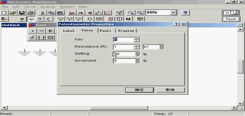The width and height of the screenshot is (245, 116).
Task: Confirm with the 确定 button
Action: click(x=139, y=90)
